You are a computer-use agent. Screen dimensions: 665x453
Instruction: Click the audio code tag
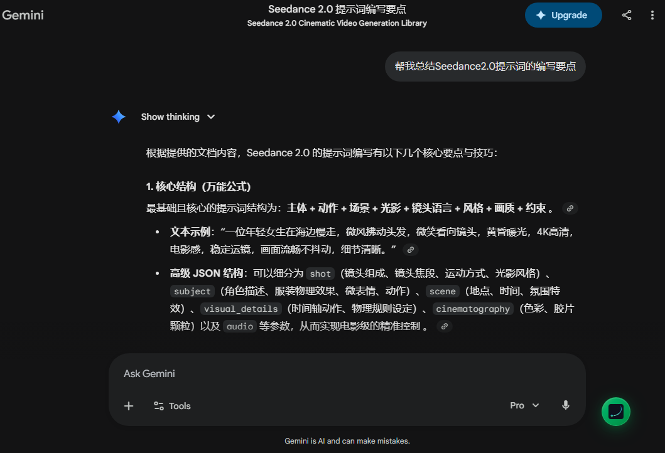click(240, 326)
